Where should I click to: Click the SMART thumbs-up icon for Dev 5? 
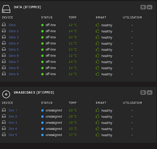coord(98,135)
